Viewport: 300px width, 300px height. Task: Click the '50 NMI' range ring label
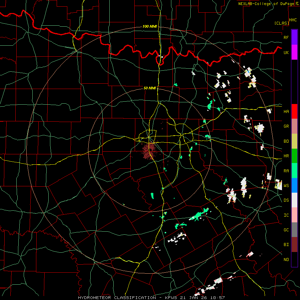tap(150, 88)
